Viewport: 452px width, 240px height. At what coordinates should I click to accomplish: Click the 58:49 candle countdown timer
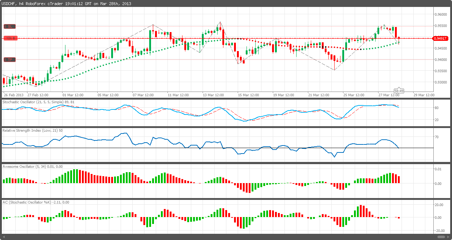[x=399, y=90]
